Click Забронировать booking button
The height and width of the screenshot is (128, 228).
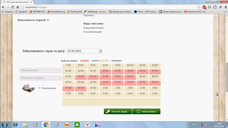click(146, 111)
